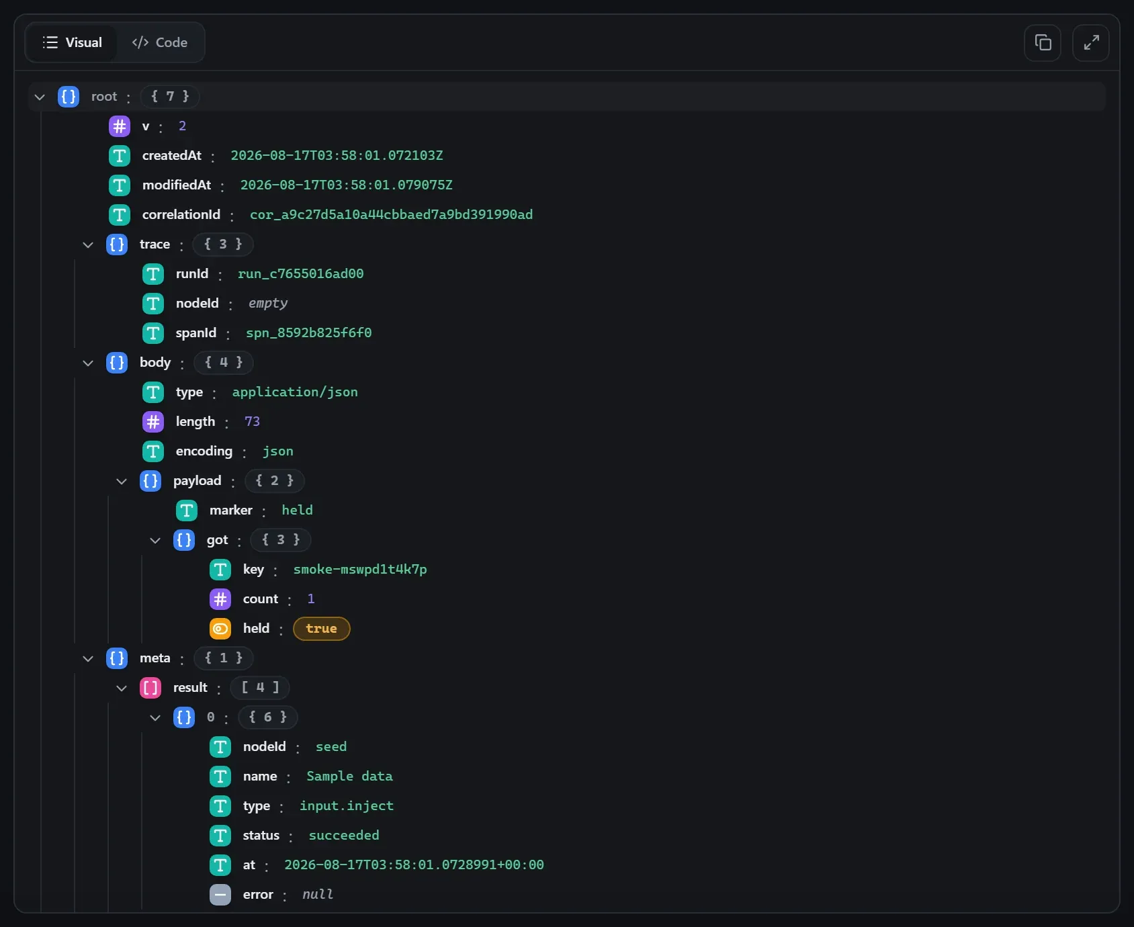
Task: Select the at value 2026-08-17T03:58:01.0728991+00:00
Action: [x=414, y=865]
